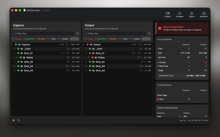Select Files radio filter in Output pane
Image resolution: width=220 pixels, height=137 pixels.
(x=119, y=39)
